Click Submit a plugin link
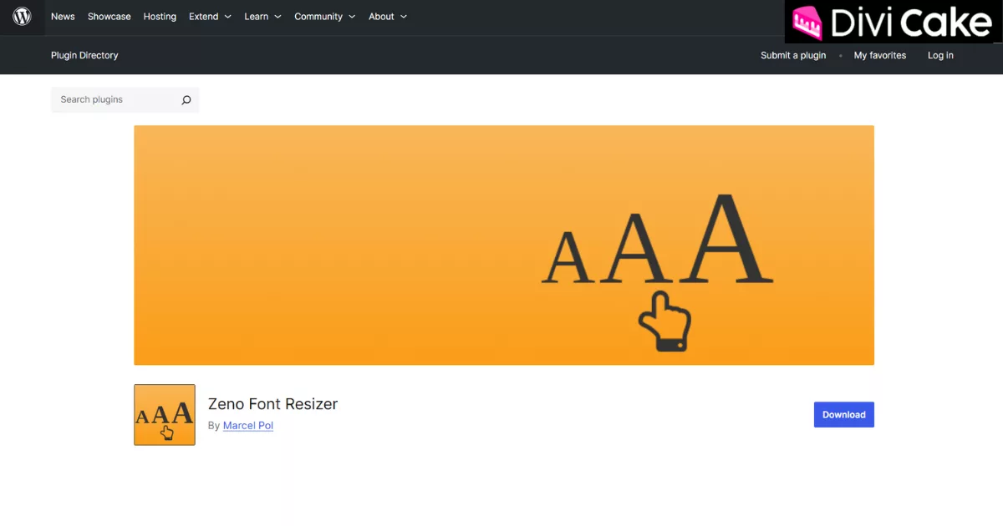The height and width of the screenshot is (526, 1003). 793,55
